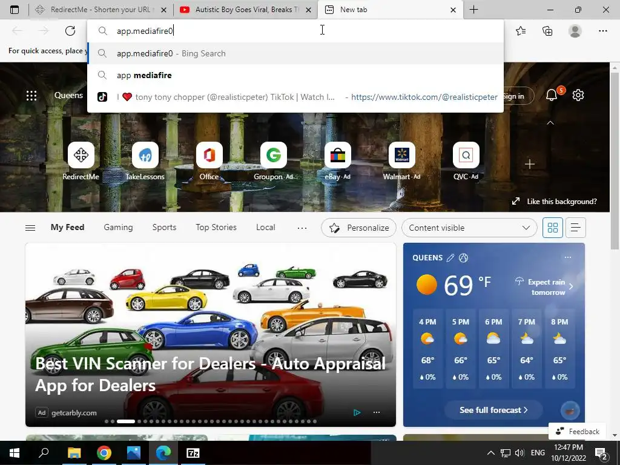The image size is (620, 465).
Task: Click the page vertical scrollbar thumb
Action: click(x=615, y=160)
